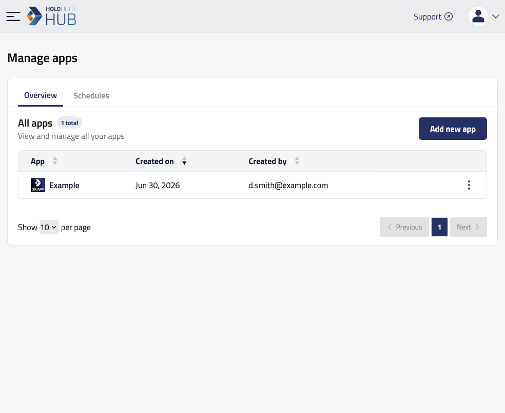Image resolution: width=505 pixels, height=413 pixels.
Task: Click the App column header
Action: tap(37, 161)
